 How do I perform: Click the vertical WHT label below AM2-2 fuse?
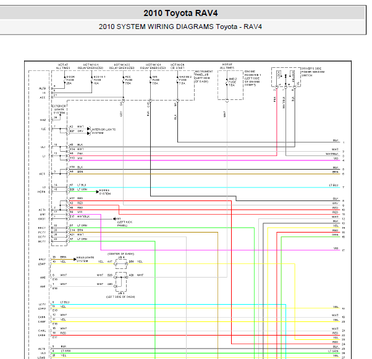(x=224, y=114)
